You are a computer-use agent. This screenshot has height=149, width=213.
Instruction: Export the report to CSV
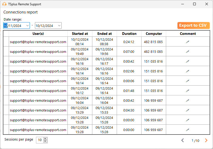[x=193, y=25]
